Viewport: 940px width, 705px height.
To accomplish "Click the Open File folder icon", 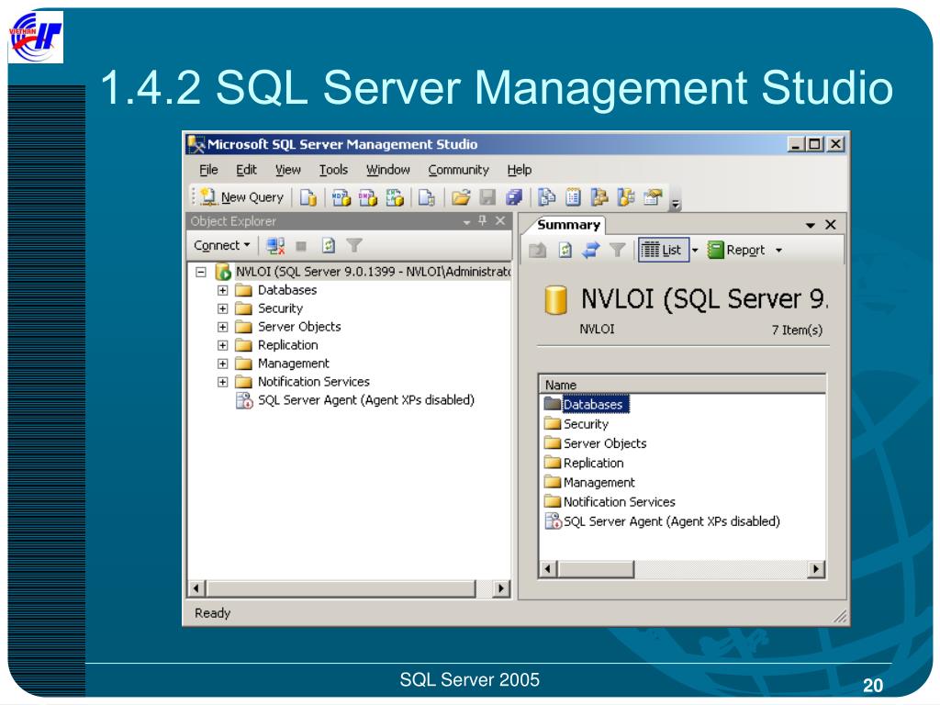I will (461, 197).
